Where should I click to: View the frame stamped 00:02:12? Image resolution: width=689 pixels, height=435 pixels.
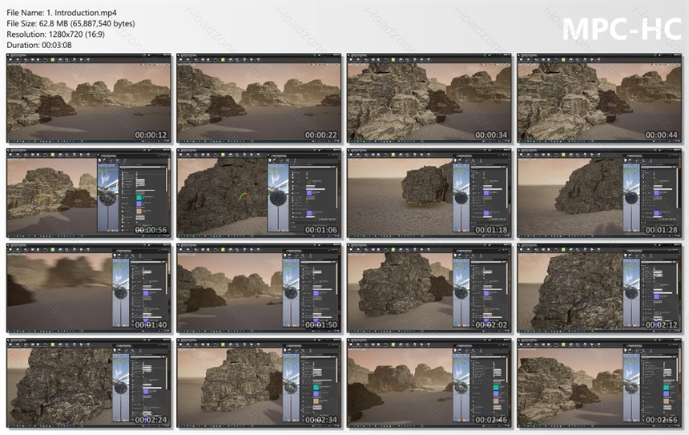pyautogui.click(x=599, y=288)
